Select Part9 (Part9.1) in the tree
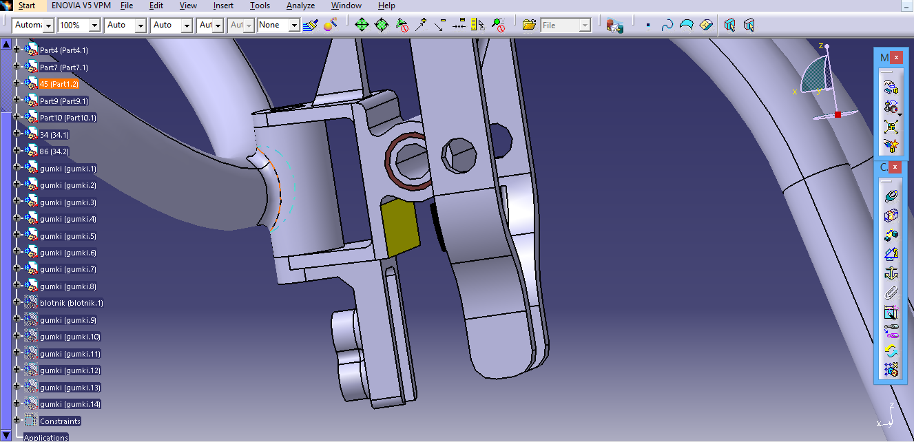The width and height of the screenshot is (914, 442). [x=64, y=101]
